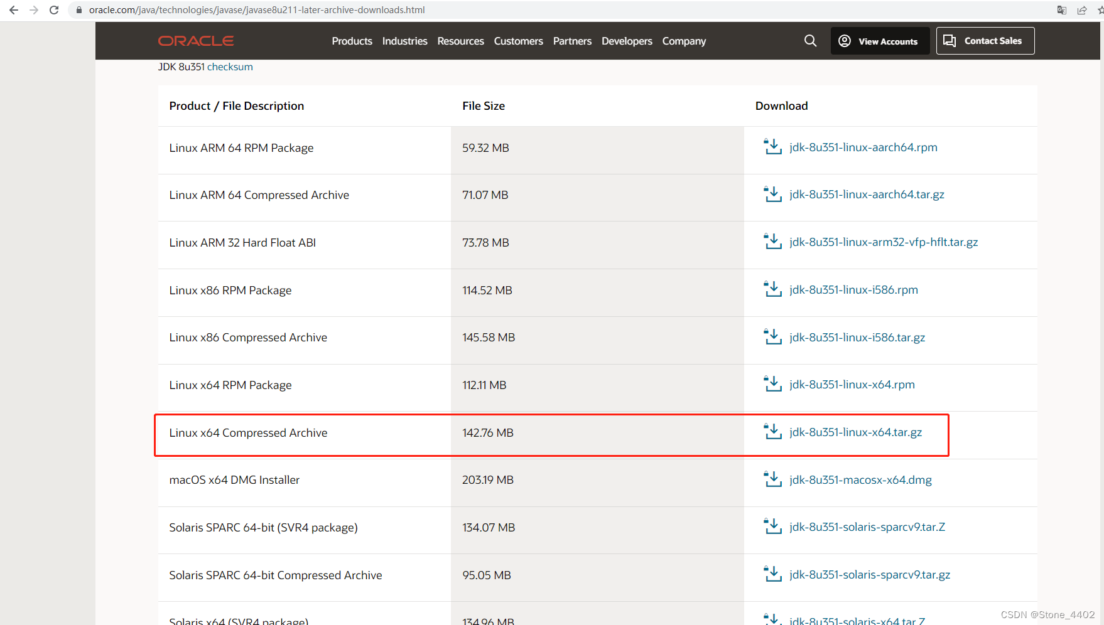1104x625 pixels.
Task: Download jdk-8u351-linux-x64.rpm link
Action: coord(852,385)
